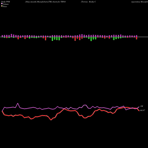Viewport: 148px width, 148px height.
Task: Select the 'Price' legend label
Action: click(x=5, y=7)
